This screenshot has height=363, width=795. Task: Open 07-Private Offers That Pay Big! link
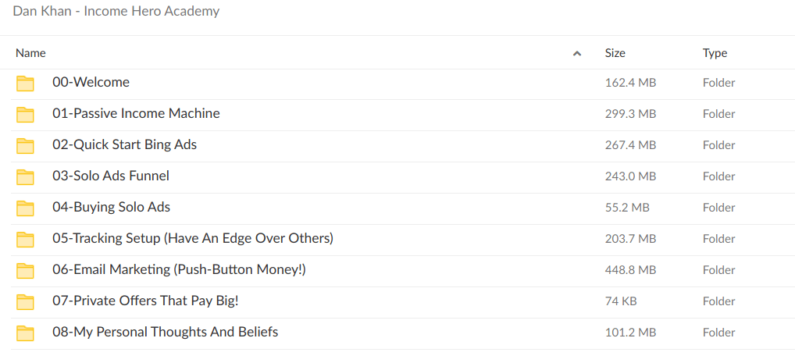145,301
